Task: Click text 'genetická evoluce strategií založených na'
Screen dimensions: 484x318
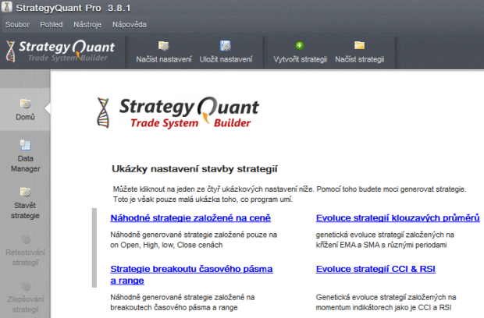Action: tap(385, 235)
